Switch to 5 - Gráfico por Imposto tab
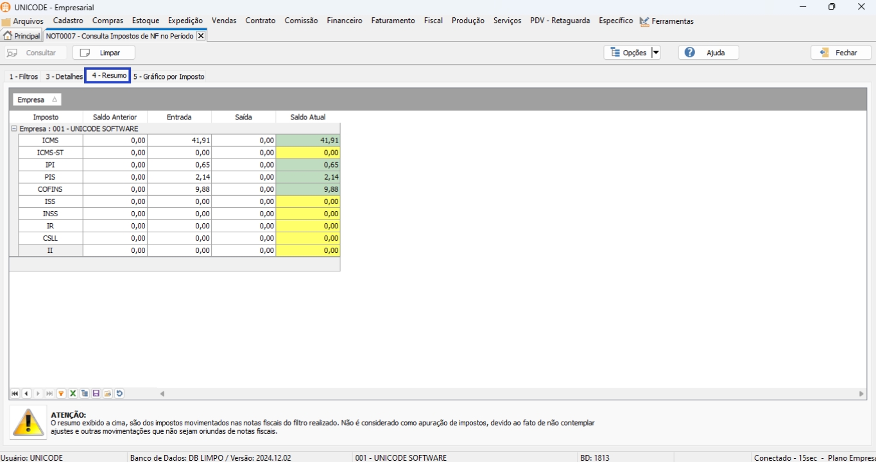 coord(169,76)
